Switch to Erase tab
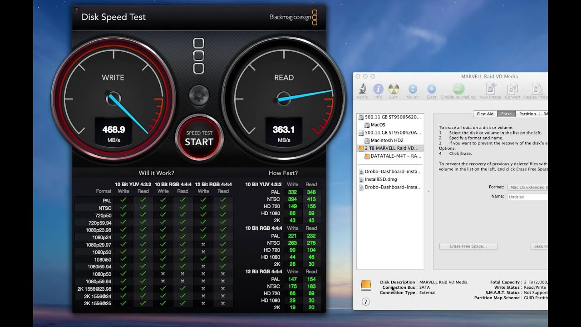This screenshot has height=327, width=581. pyautogui.click(x=506, y=114)
